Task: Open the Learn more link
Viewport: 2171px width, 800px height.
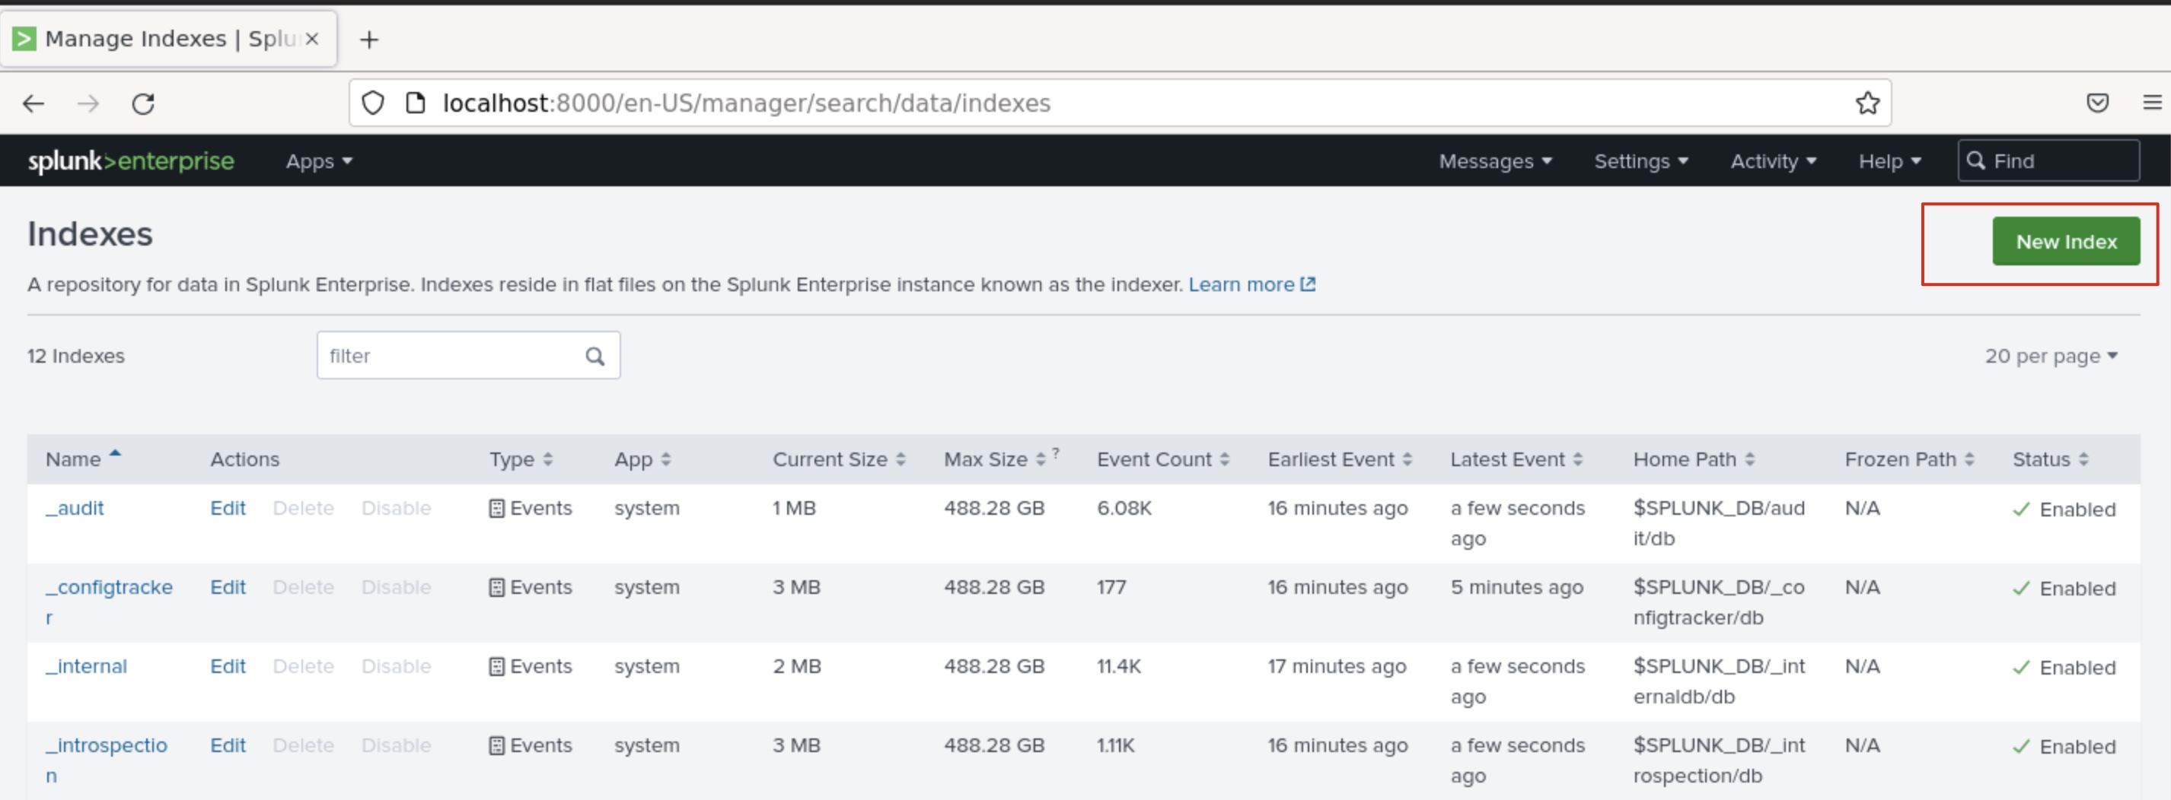Action: click(x=1241, y=284)
